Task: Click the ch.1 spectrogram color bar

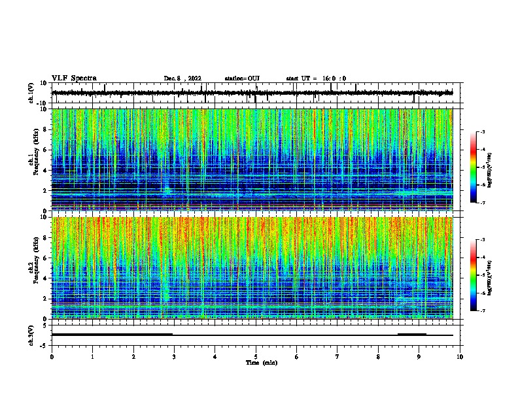Action: pos(474,167)
